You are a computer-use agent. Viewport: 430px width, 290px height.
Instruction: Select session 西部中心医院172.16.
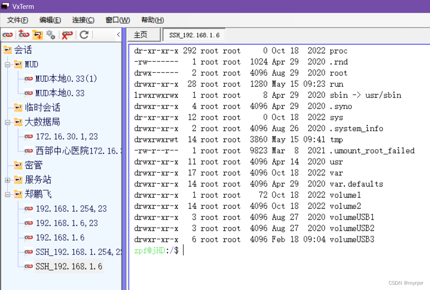79,151
